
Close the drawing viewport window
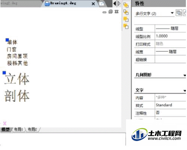coord(117,12)
